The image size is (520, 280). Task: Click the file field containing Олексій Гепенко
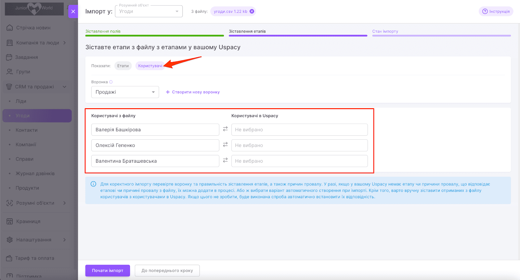point(155,145)
